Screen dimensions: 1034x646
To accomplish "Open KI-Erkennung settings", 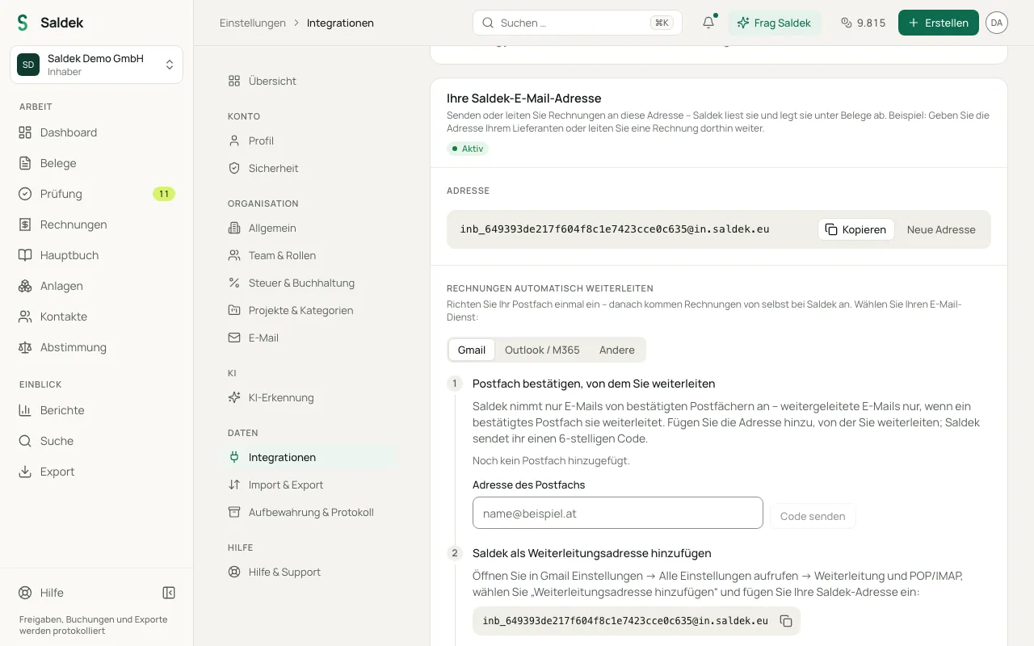I will click(x=309, y=397).
